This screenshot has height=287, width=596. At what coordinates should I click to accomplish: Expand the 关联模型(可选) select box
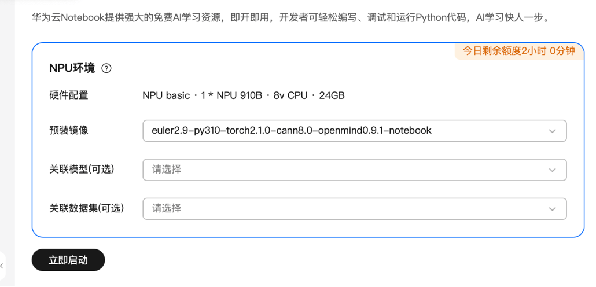click(x=354, y=170)
